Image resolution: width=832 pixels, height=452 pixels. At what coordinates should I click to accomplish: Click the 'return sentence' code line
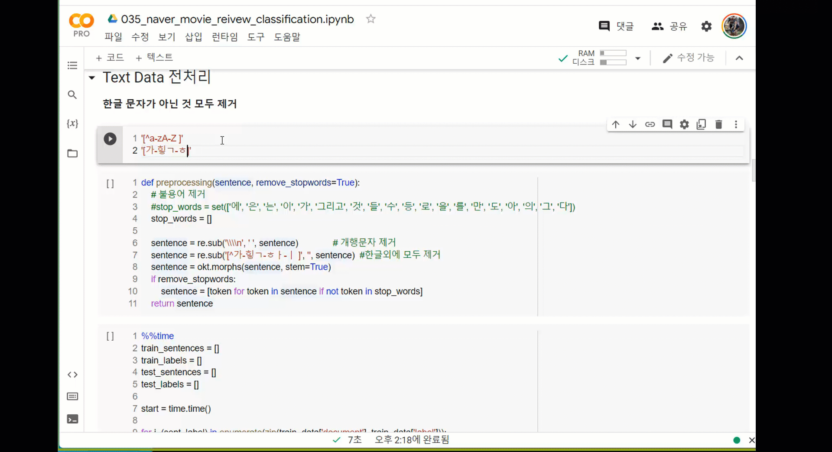[182, 303]
